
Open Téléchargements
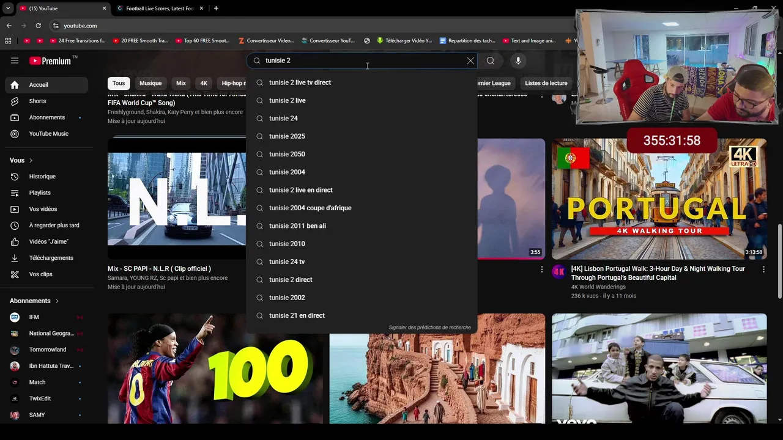coord(46,258)
